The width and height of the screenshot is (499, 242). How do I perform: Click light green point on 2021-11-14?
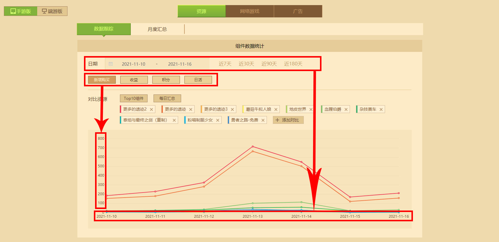301,202
